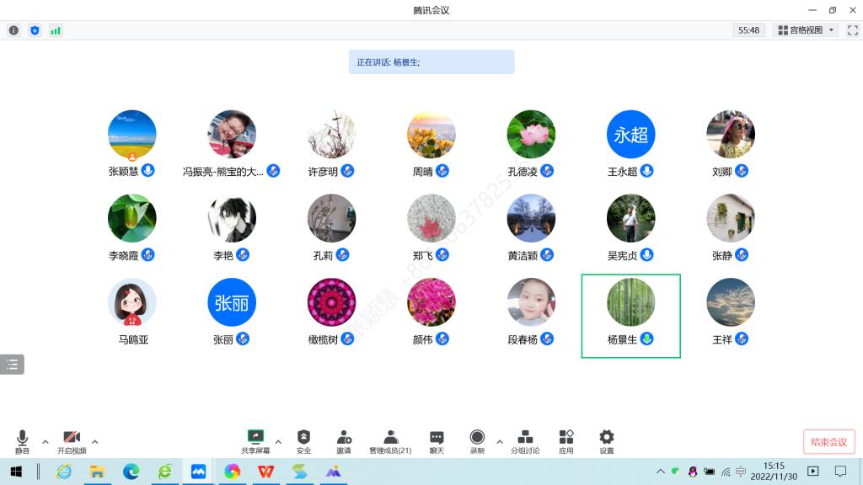Open the 设置 settings gear
Image resolution: width=863 pixels, height=485 pixels.
(x=607, y=441)
